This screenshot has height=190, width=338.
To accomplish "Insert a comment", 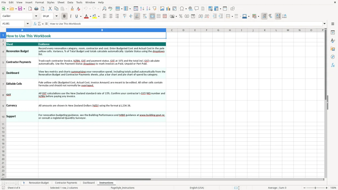I will point(197,9).
